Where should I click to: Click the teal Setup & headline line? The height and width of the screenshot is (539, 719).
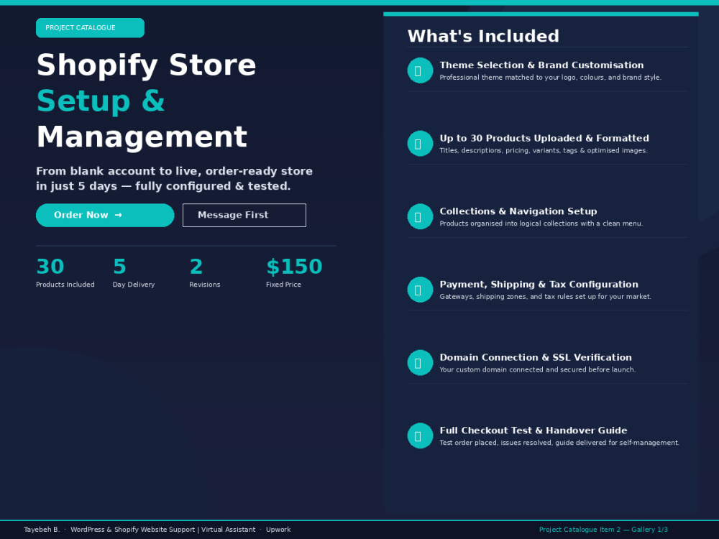tap(101, 101)
